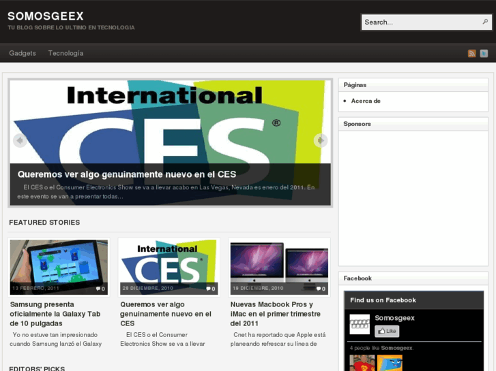The image size is (496, 371).
Task: Click tagline Tu blog sobre lo ultimo
Action: click(x=71, y=27)
